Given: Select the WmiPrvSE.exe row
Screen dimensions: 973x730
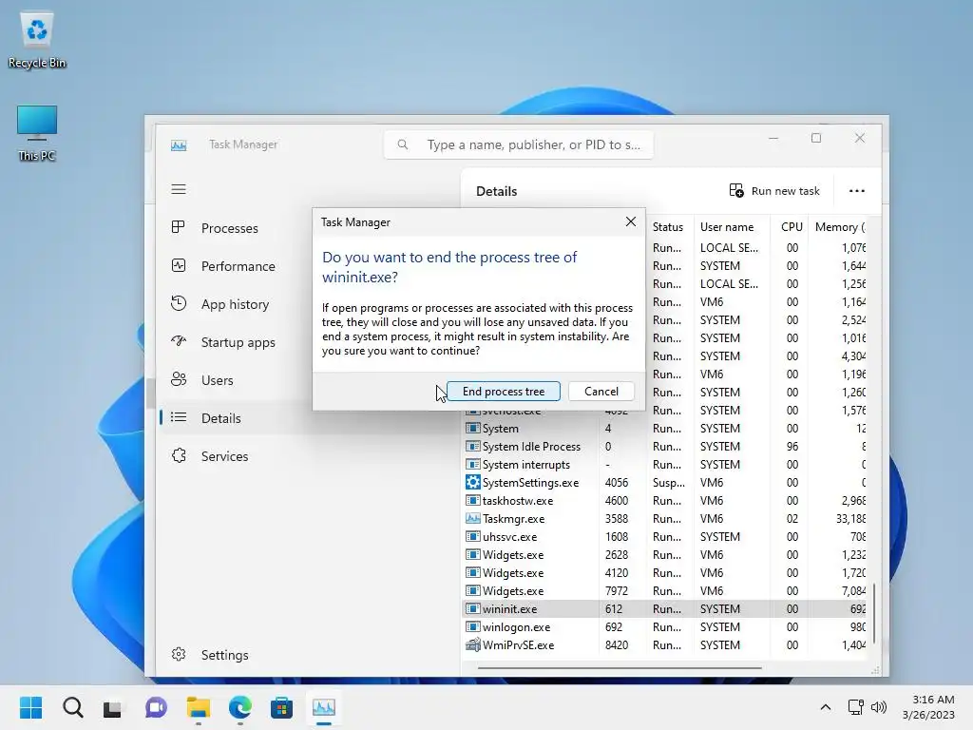Looking at the screenshot, I should coord(665,645).
